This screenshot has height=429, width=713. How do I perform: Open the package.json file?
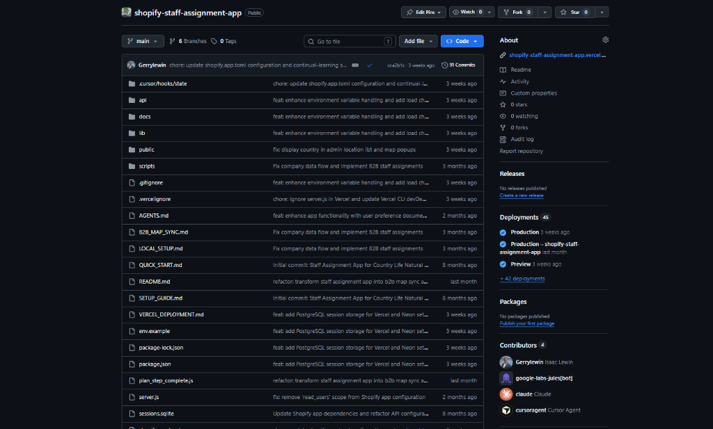coord(155,364)
